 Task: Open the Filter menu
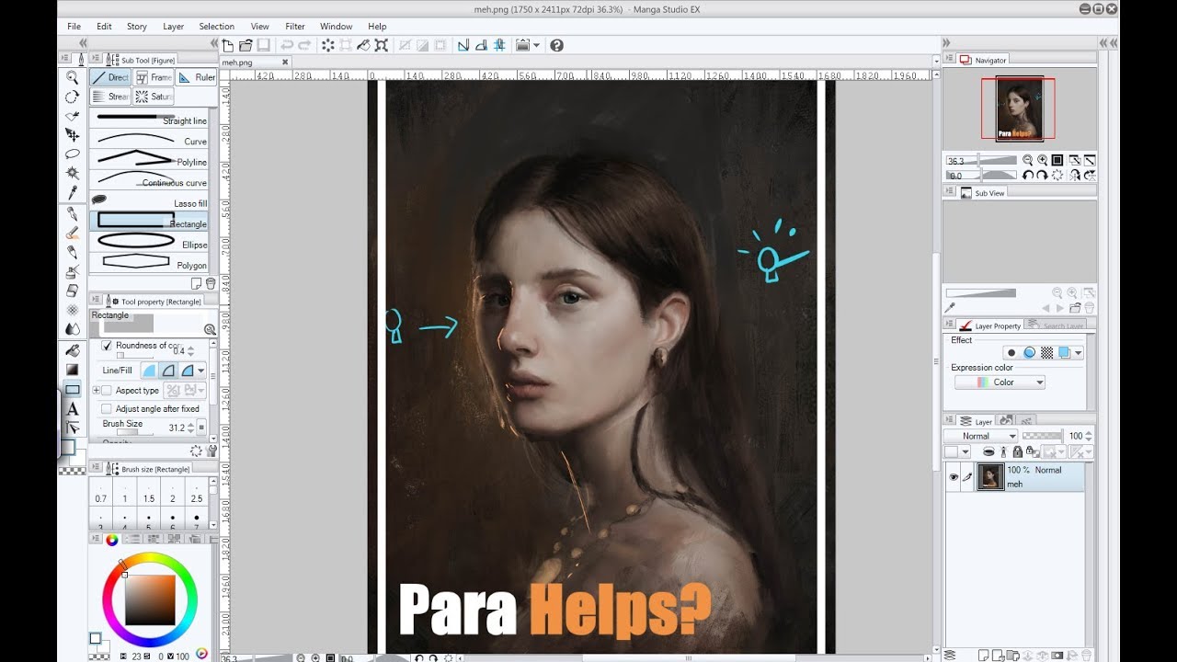point(295,27)
